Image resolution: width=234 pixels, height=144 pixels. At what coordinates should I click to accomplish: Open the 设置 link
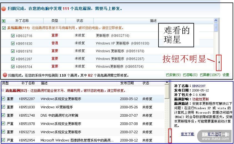click(x=226, y=75)
